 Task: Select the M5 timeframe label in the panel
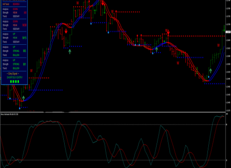(x=24, y=51)
